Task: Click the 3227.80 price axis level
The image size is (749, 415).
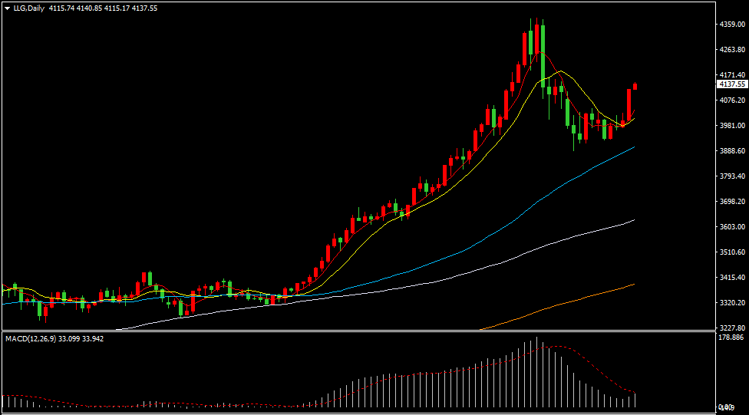Action: pyautogui.click(x=732, y=328)
